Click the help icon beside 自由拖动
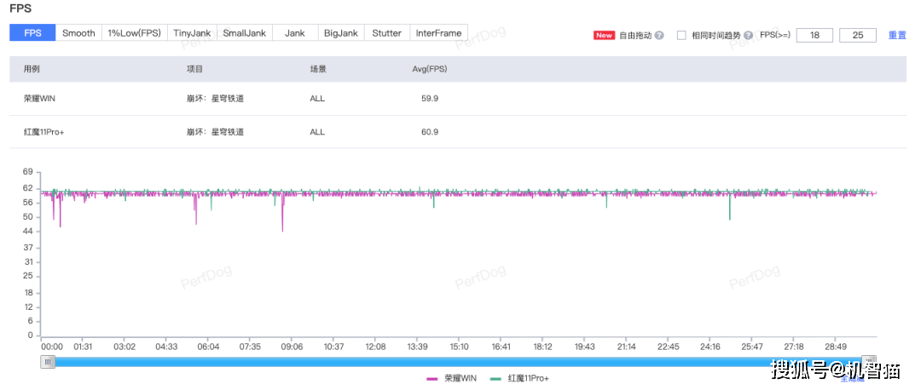The image size is (921, 390). pyautogui.click(x=659, y=36)
